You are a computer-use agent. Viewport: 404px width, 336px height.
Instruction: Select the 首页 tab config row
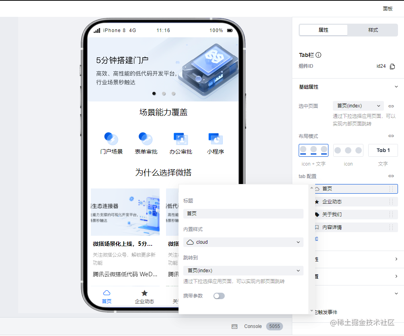(x=356, y=189)
